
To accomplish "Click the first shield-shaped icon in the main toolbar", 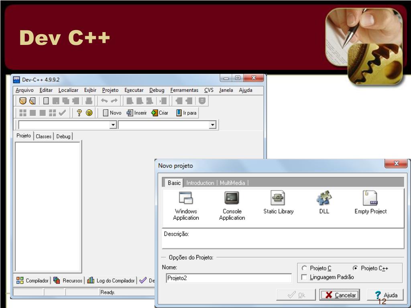I will pos(23,101).
